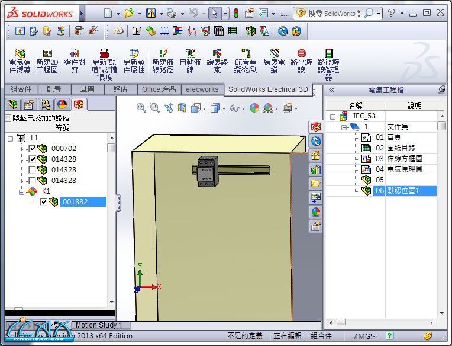Click the 繪製線束 draw harness tool
452x346 pixels.
click(217, 60)
